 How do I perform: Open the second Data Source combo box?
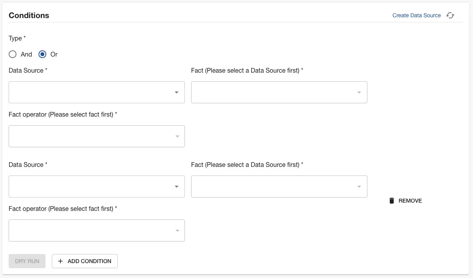pyautogui.click(x=90, y=187)
